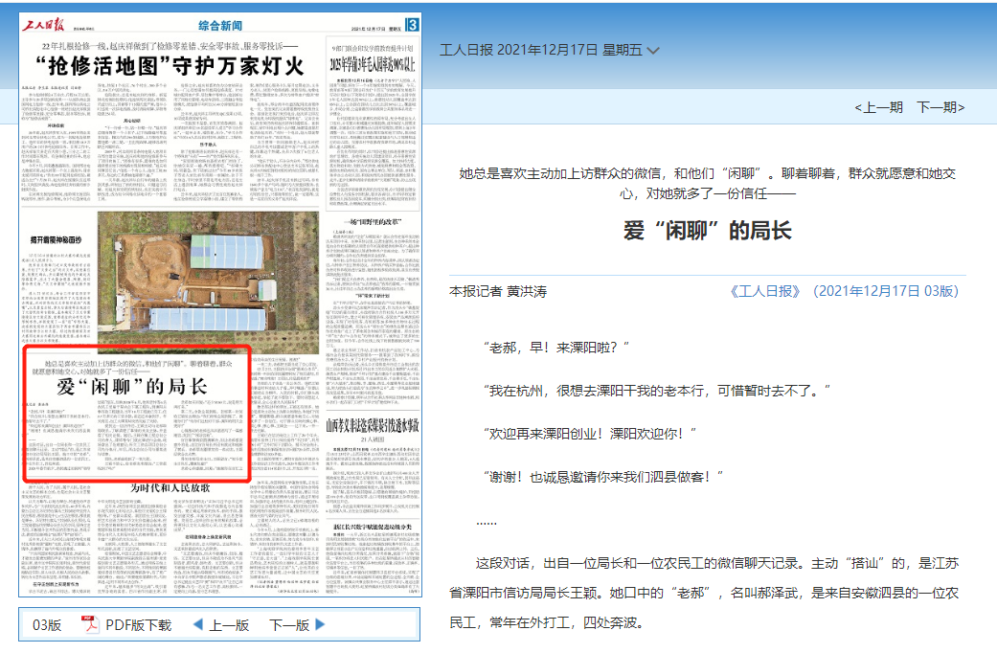Click the page number 3 badge
The width and height of the screenshot is (997, 653).
click(412, 24)
